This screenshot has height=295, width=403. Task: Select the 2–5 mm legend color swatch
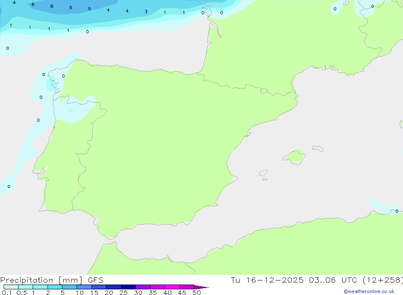pyautogui.click(x=55, y=287)
